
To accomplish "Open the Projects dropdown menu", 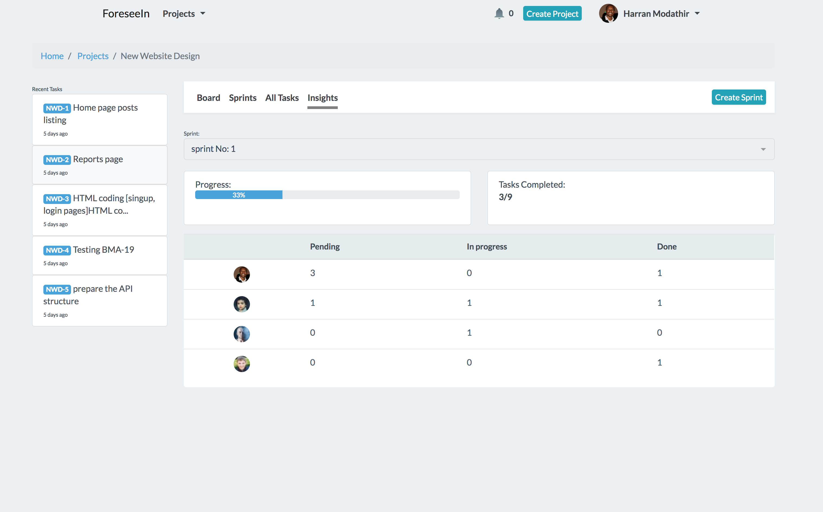I will pyautogui.click(x=184, y=14).
